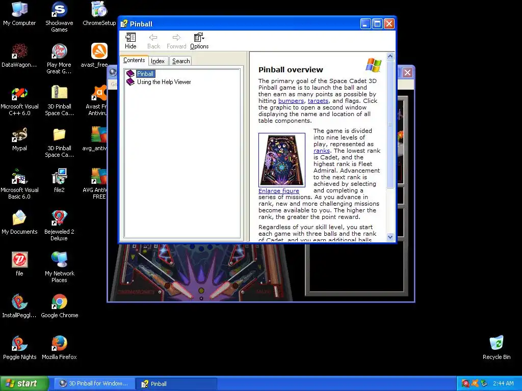
Task: Open My Computer desktop icon
Action: coord(19,14)
